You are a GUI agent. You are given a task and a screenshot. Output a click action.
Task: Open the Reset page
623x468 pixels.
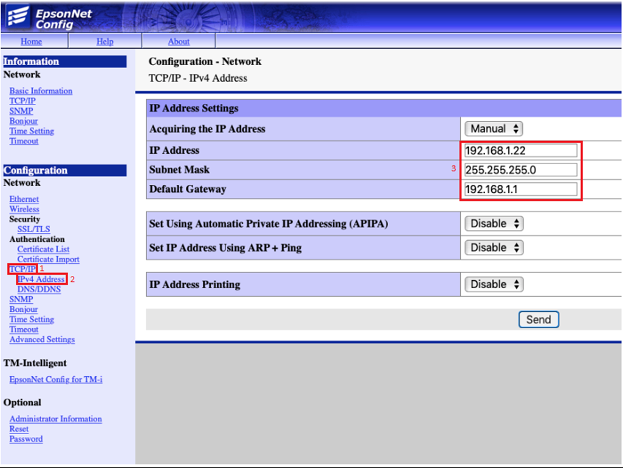[x=19, y=428]
